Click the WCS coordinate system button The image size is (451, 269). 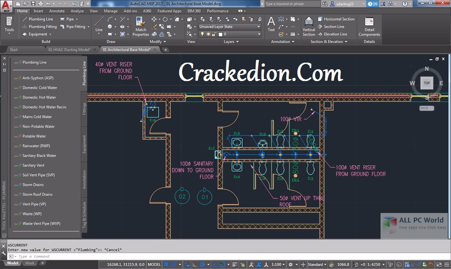(x=426, y=108)
